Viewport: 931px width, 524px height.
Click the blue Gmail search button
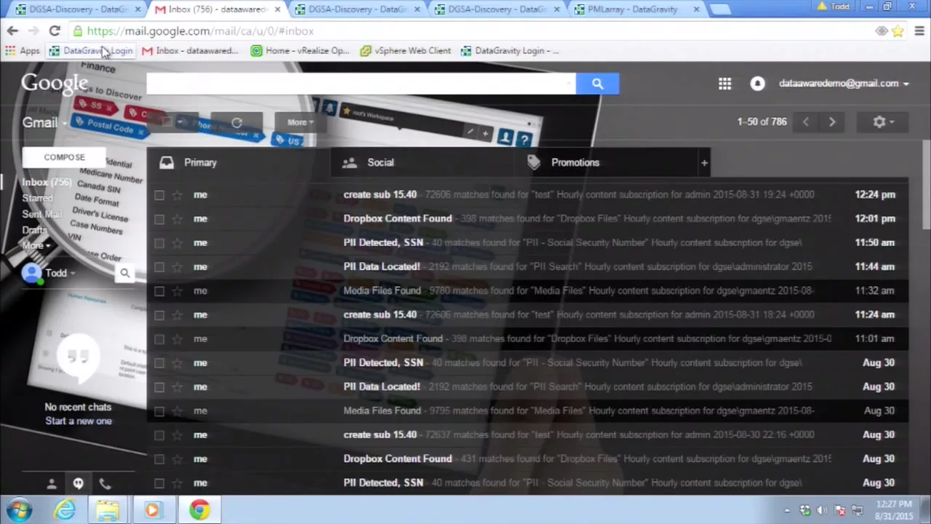(597, 84)
